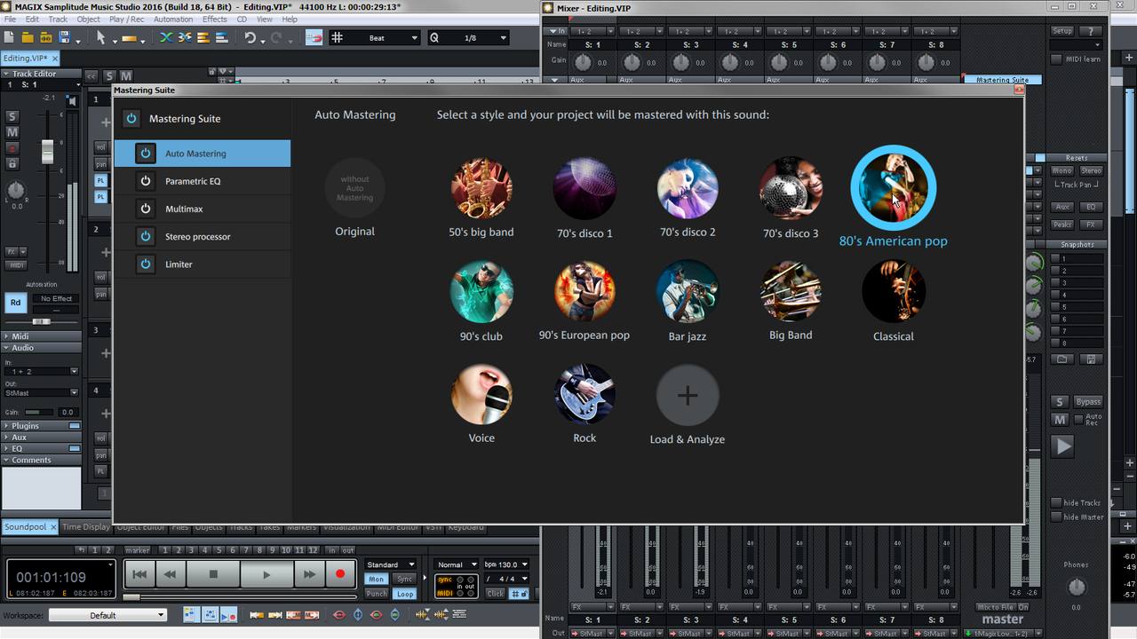Select the Big Band preset

(791, 291)
